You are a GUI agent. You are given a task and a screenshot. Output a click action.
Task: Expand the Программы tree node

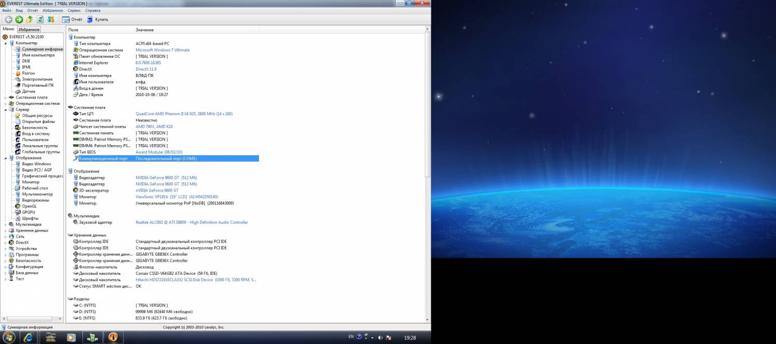pos(6,255)
